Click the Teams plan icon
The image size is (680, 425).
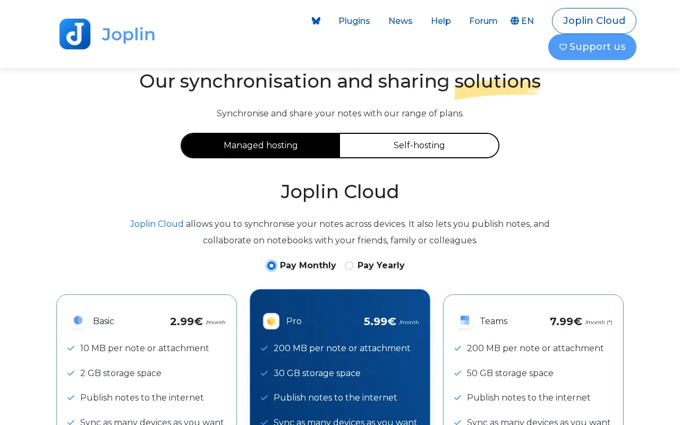point(465,320)
